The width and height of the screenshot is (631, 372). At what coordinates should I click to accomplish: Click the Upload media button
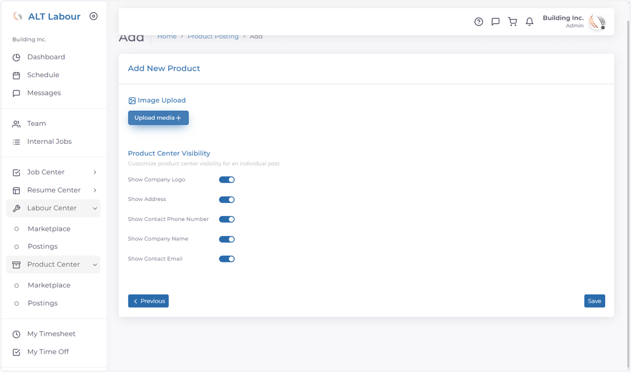(x=158, y=118)
